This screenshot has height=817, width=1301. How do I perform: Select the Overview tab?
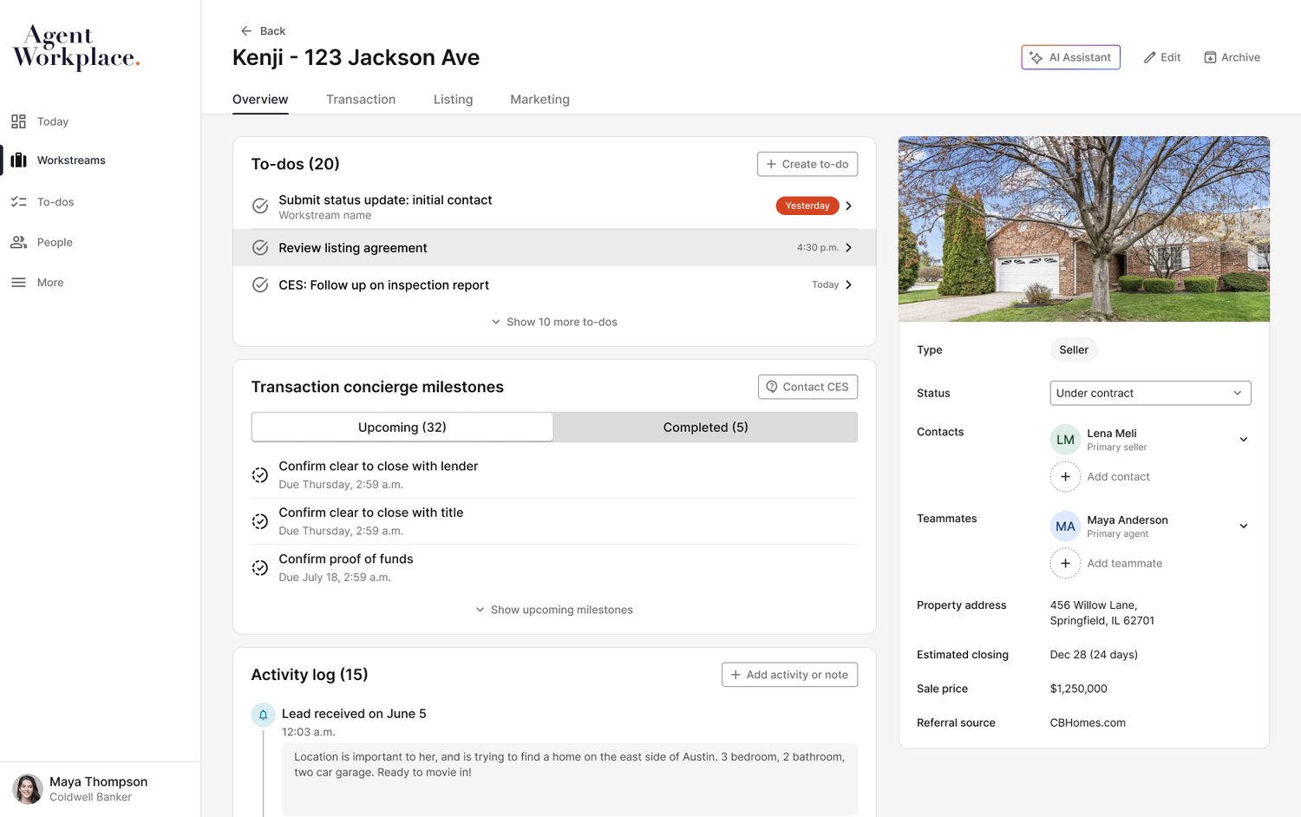(260, 100)
